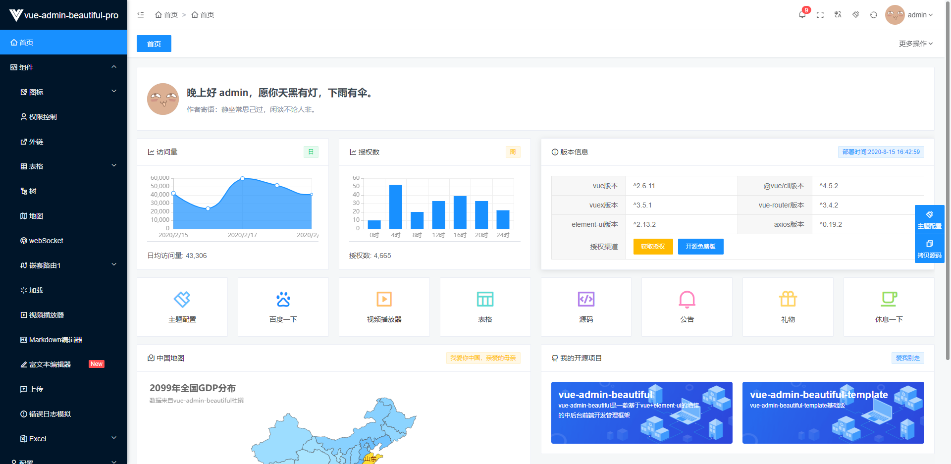
Task: Open the 休息一下 cup shortcut card
Action: pyautogui.click(x=889, y=307)
